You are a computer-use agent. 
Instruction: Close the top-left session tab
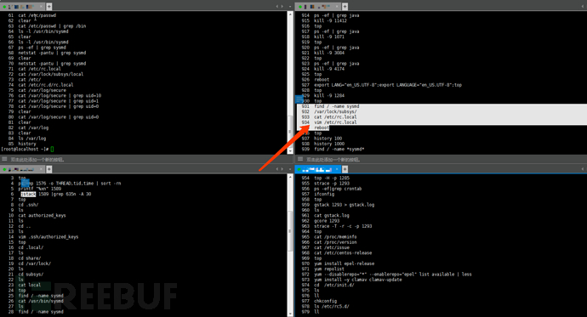pos(41,6)
